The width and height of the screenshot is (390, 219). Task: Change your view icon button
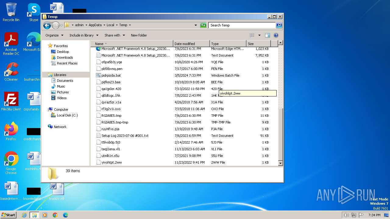pyautogui.click(x=252, y=35)
